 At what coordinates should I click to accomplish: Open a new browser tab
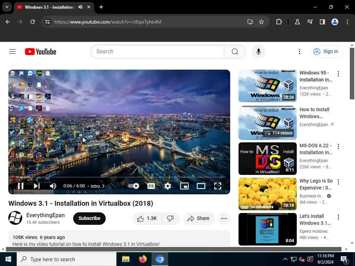(x=101, y=7)
